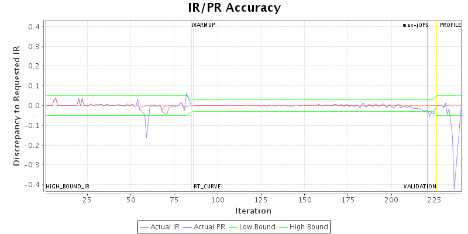Click the HIGH_BOUND_IR marker label
This screenshot has height=234, width=468.
pyautogui.click(x=68, y=187)
